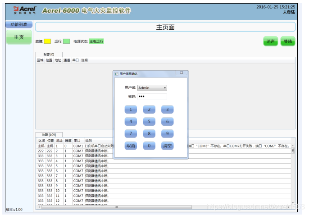
Task: Select fault row 333 address 6
Action: point(164,171)
